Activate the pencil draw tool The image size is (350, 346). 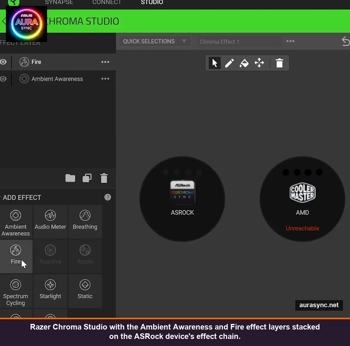click(x=229, y=63)
